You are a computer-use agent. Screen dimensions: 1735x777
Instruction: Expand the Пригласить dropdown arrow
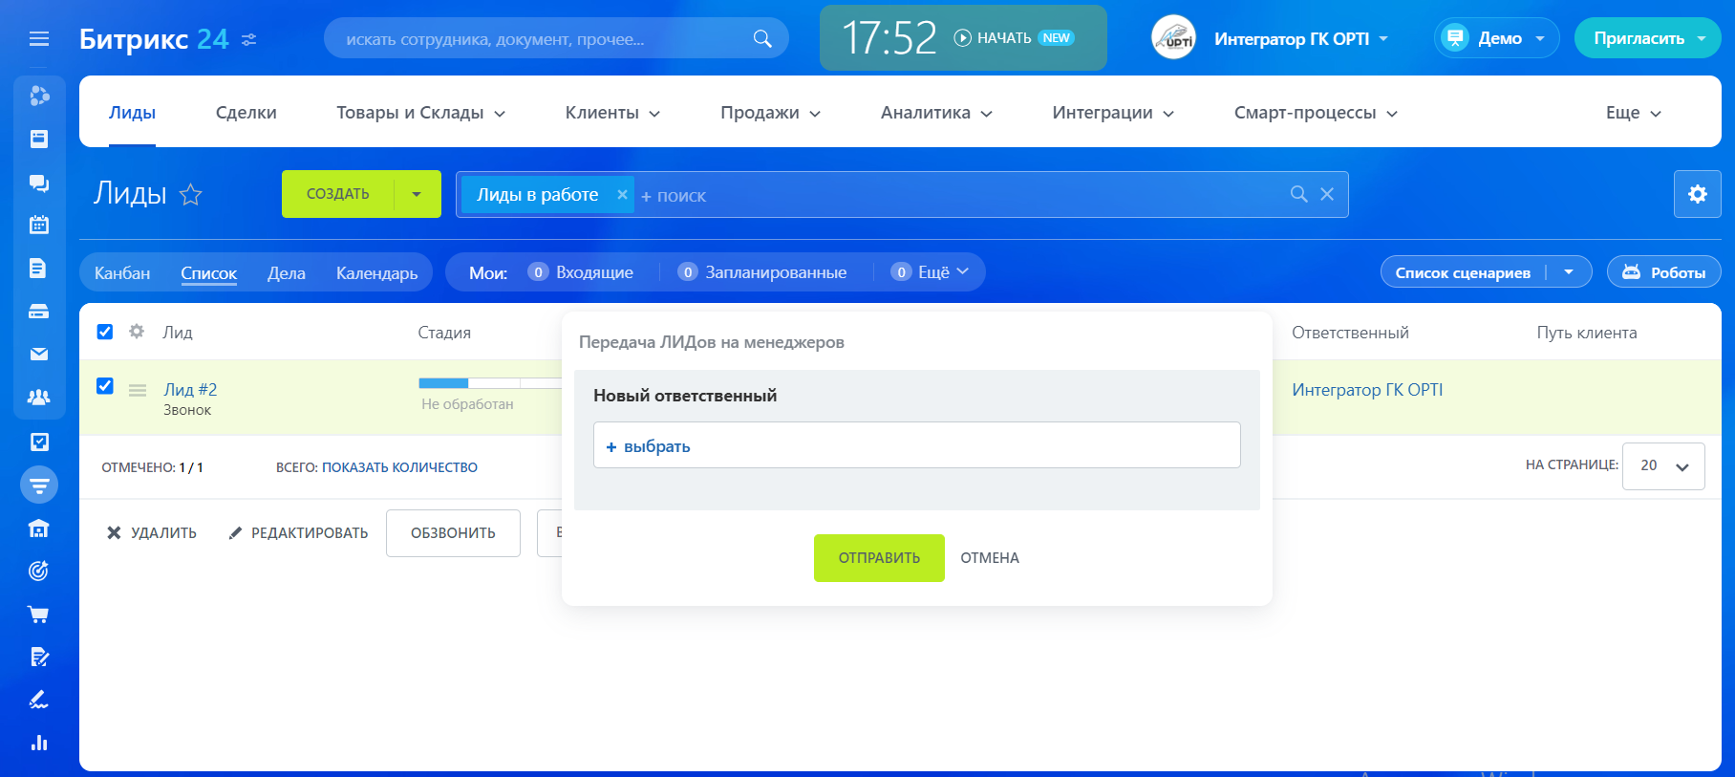click(x=1702, y=38)
